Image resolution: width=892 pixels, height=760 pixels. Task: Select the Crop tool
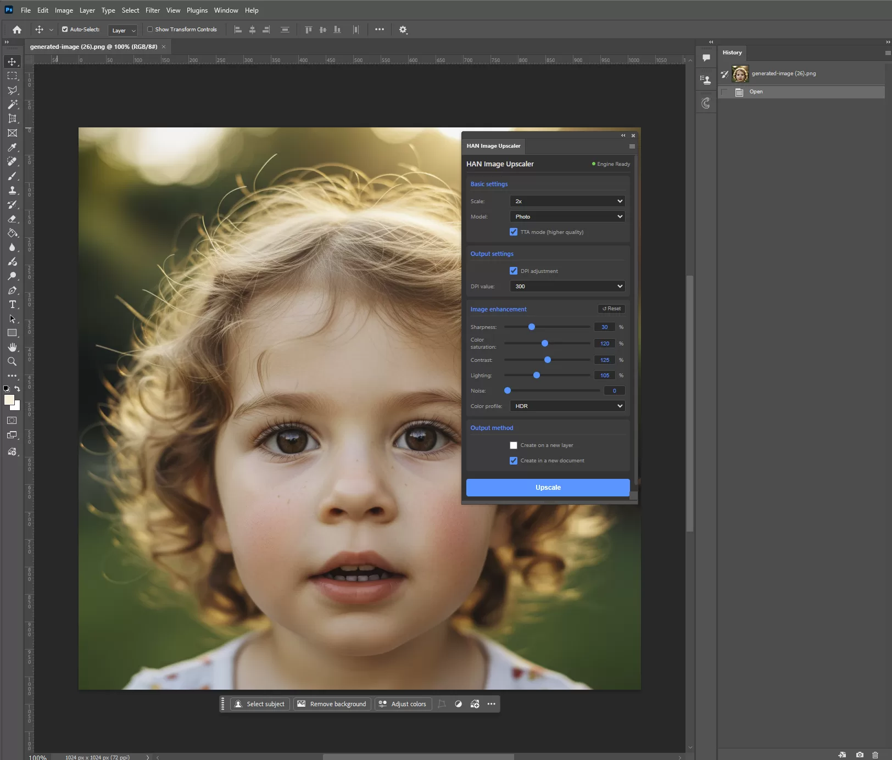coord(12,119)
